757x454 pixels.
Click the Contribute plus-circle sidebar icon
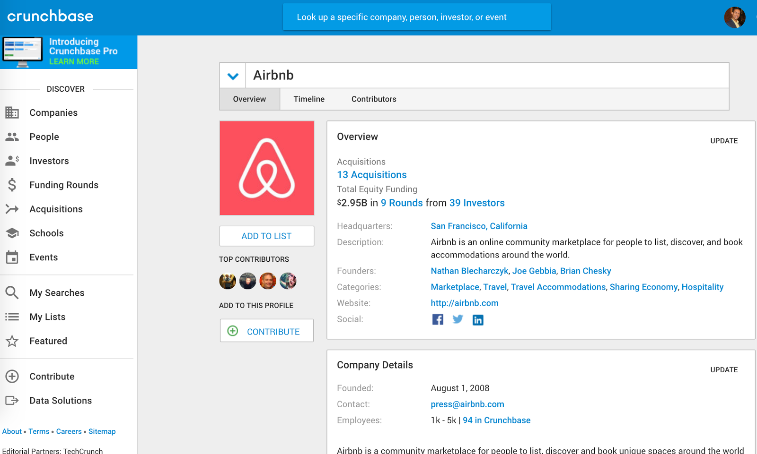pos(12,376)
